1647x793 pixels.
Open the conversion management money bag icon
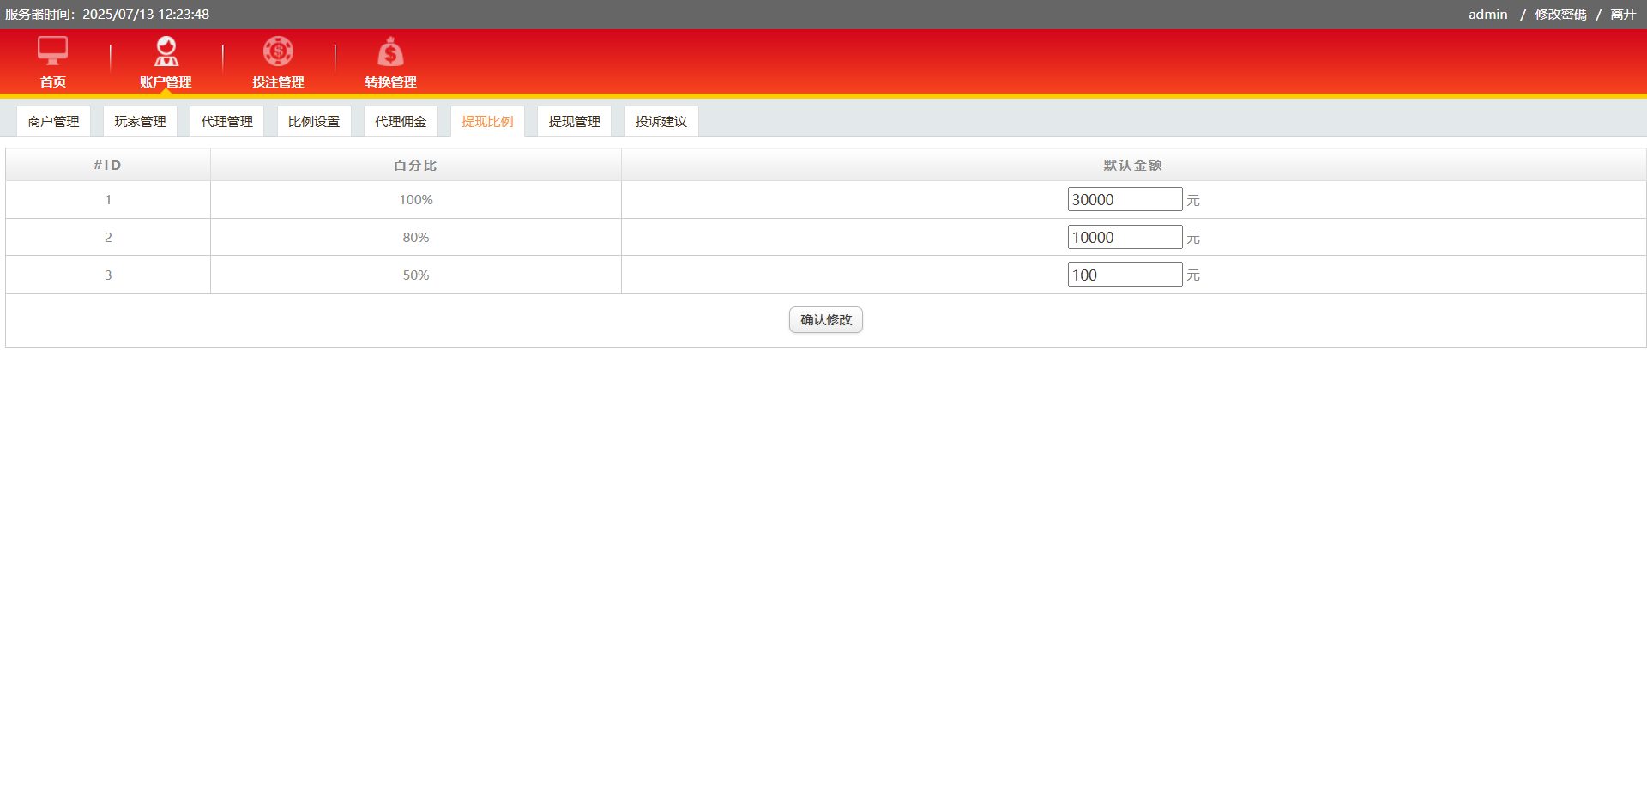click(x=390, y=53)
